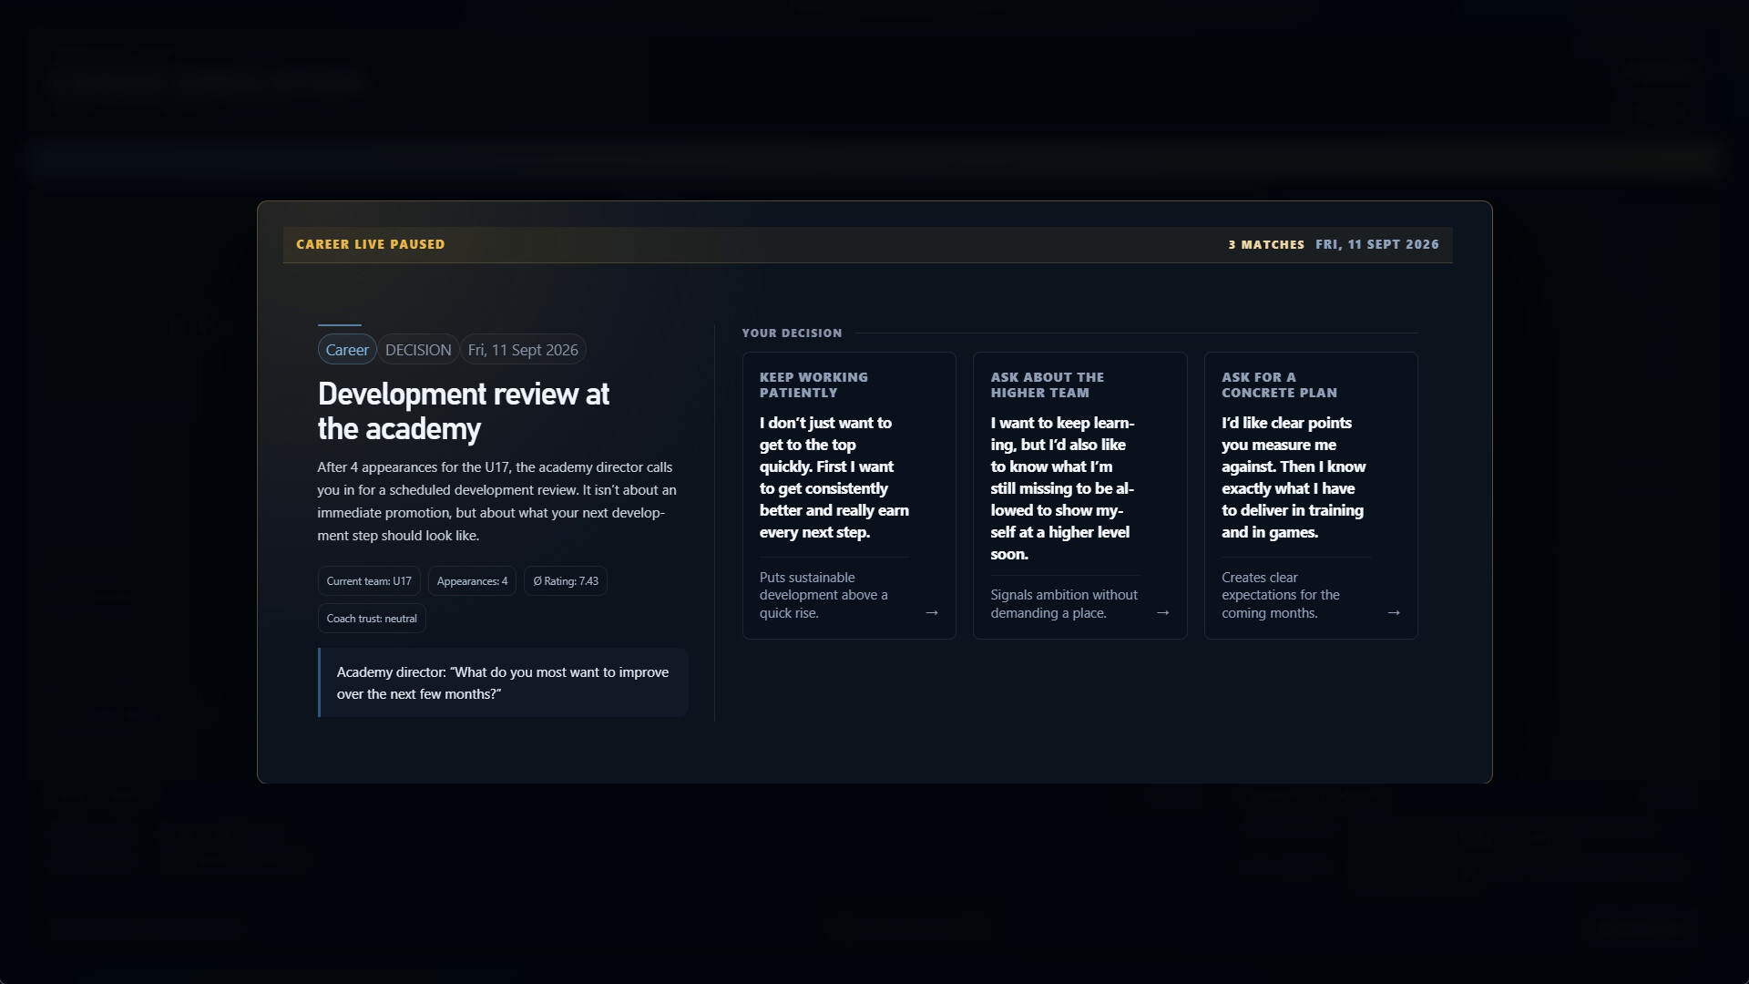Click 'Creates clear expectations for the coming months.'
Screen dimensions: 1749x984
click(x=1281, y=595)
